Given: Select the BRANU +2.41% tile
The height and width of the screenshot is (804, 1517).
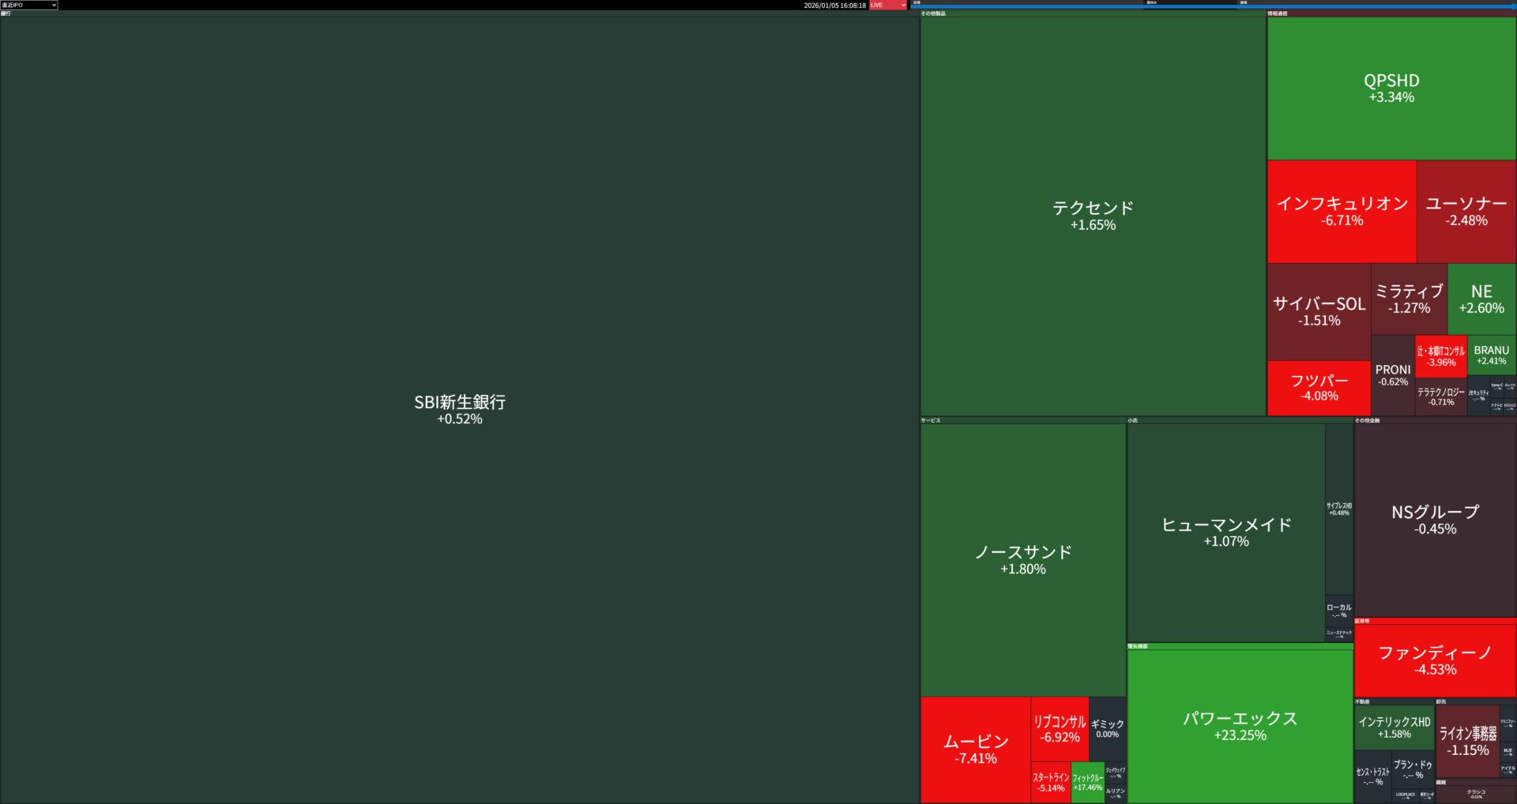Looking at the screenshot, I should (x=1491, y=355).
